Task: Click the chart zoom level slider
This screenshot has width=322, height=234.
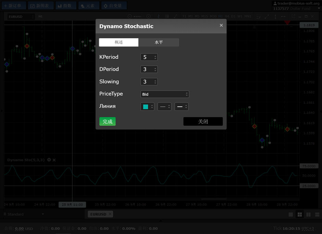Action: click(x=139, y=16)
